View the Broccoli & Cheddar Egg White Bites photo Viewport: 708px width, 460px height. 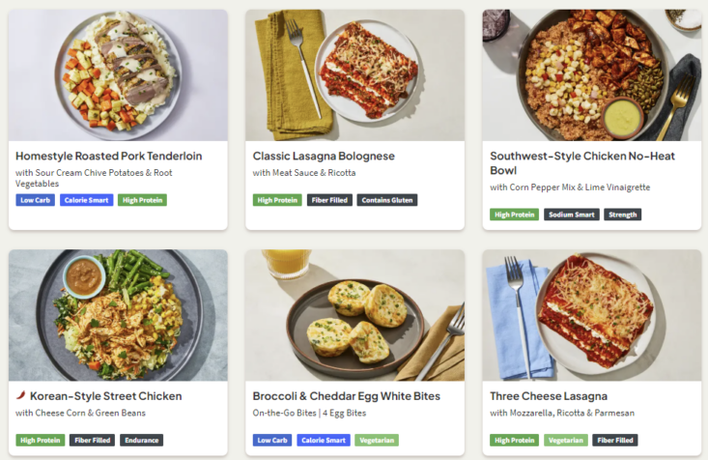tap(354, 315)
